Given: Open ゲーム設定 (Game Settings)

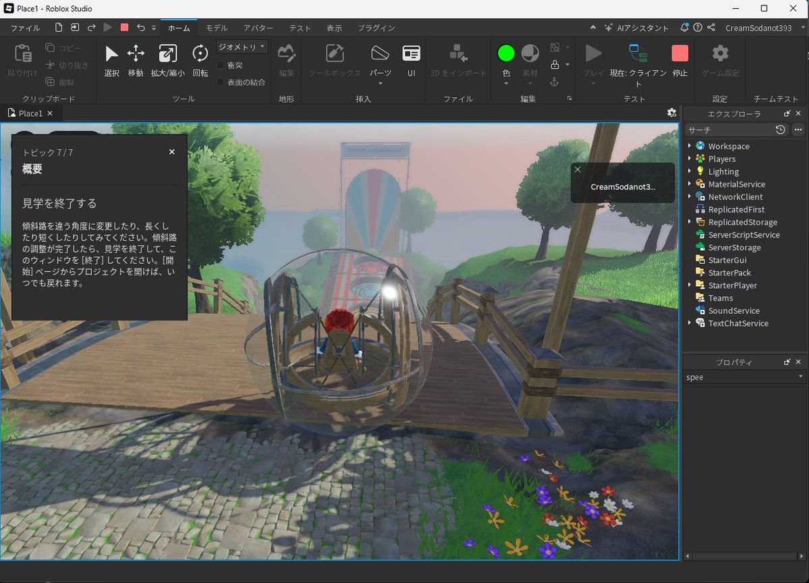Looking at the screenshot, I should (x=720, y=60).
